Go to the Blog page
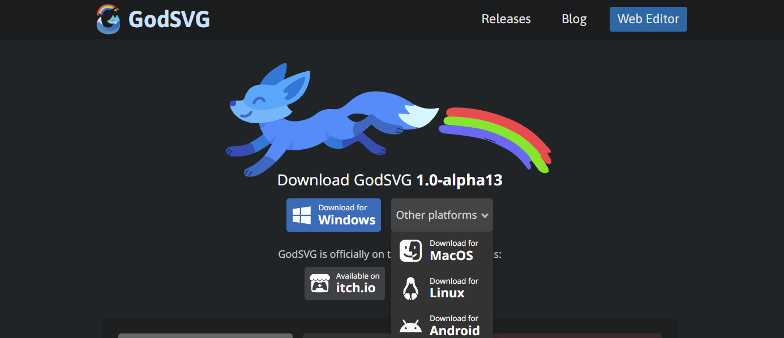The image size is (784, 338). coord(574,19)
